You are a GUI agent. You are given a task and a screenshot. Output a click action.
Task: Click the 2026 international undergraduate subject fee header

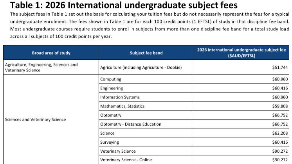(242, 53)
